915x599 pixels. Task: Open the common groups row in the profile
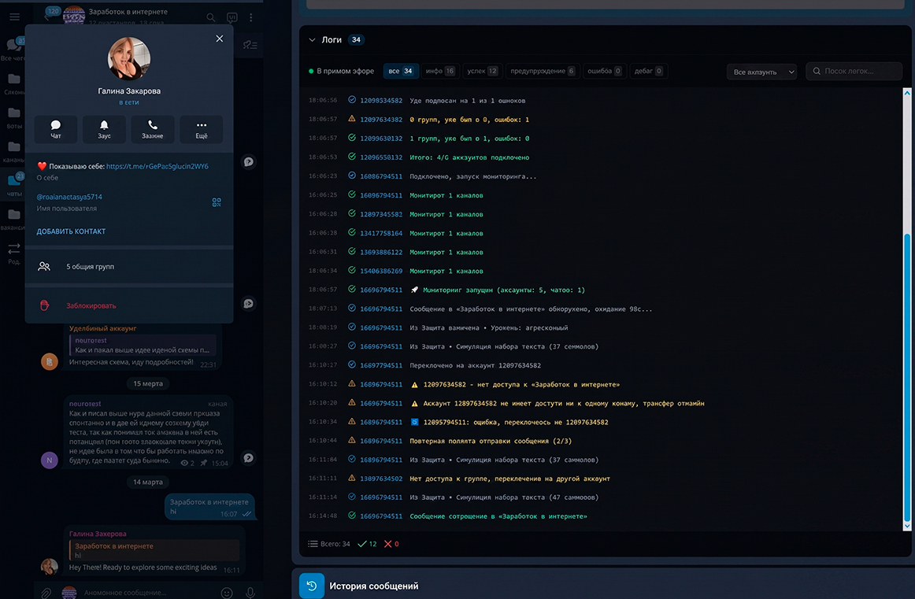(129, 267)
